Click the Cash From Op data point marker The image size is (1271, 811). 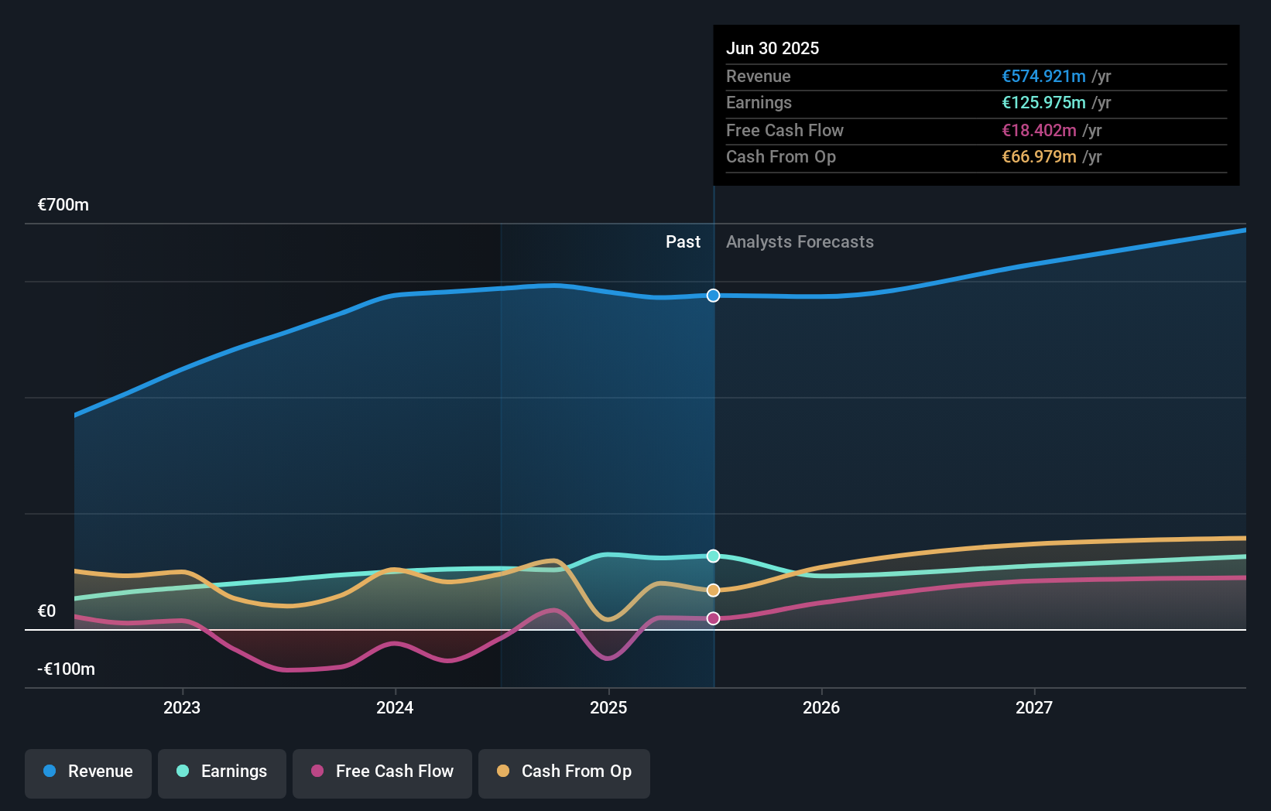714,590
